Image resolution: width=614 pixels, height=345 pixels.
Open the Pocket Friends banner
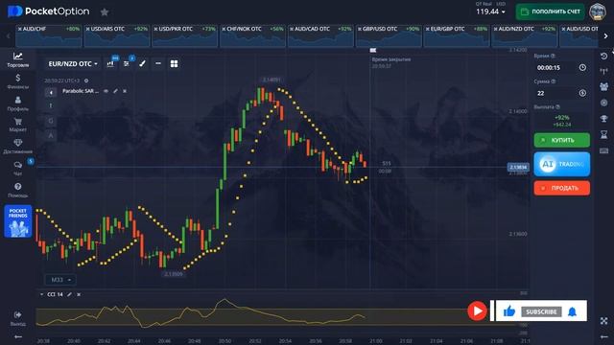[x=18, y=221]
